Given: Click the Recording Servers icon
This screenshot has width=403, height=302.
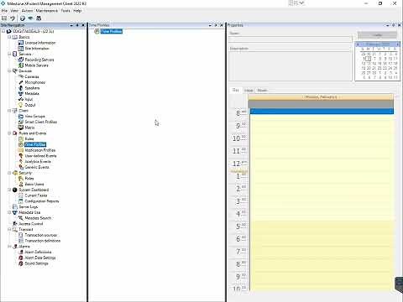Looking at the screenshot, I should click(21, 60).
